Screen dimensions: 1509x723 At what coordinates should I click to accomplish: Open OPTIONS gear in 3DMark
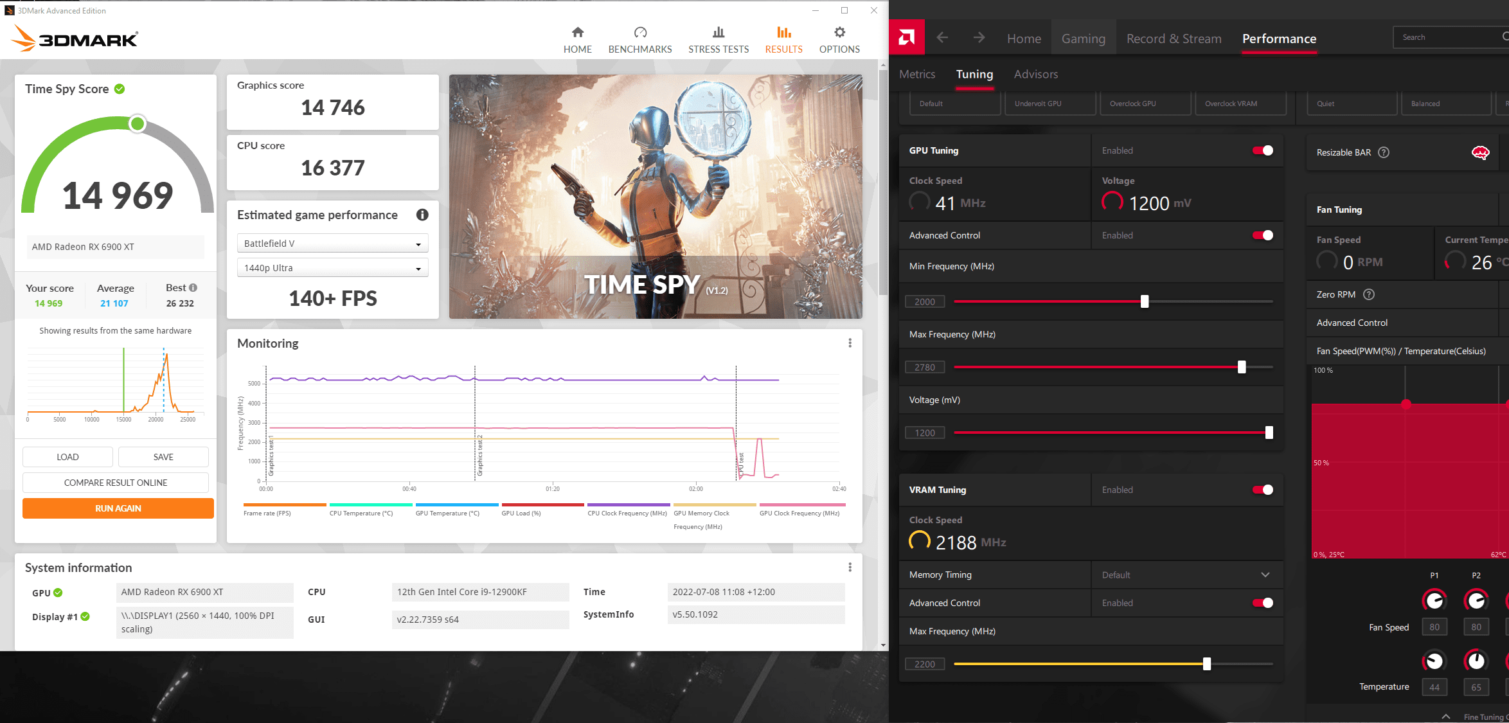tap(839, 40)
